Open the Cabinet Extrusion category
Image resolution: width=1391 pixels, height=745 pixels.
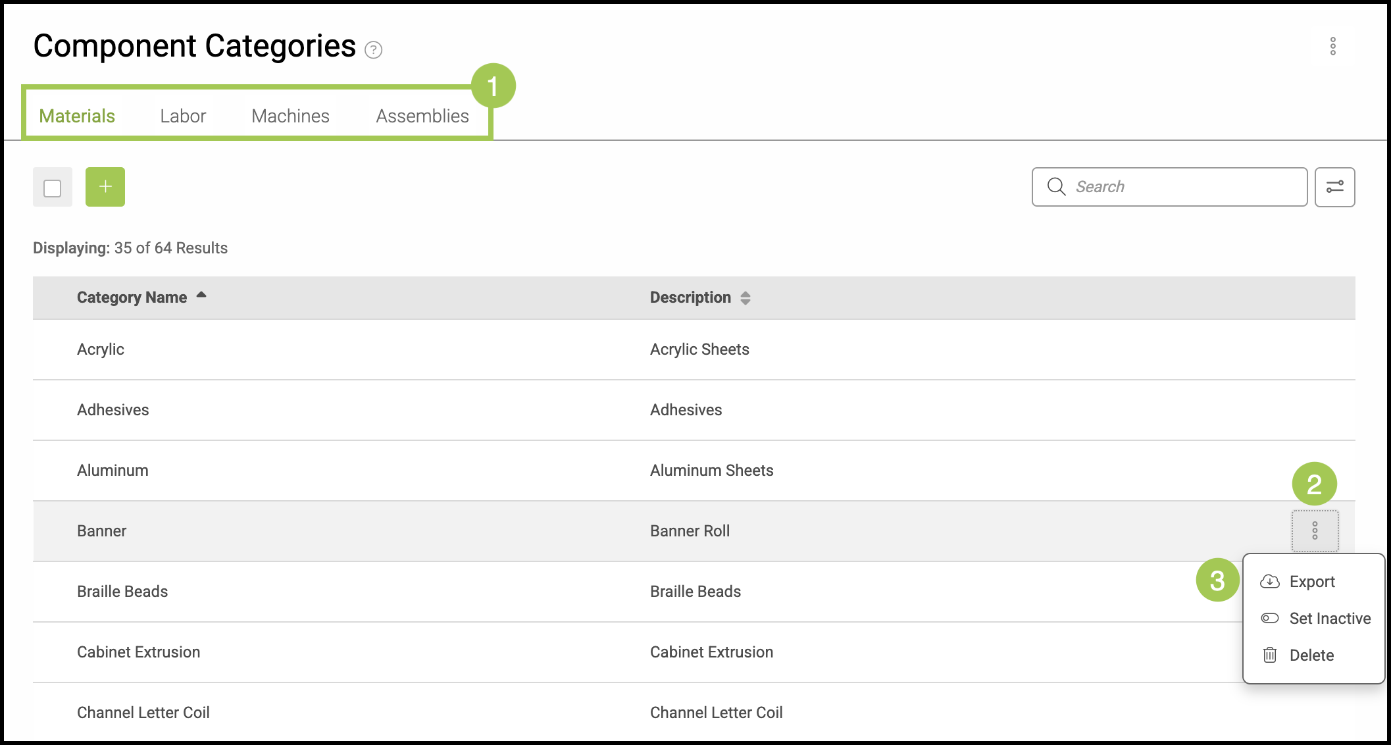[x=138, y=652]
